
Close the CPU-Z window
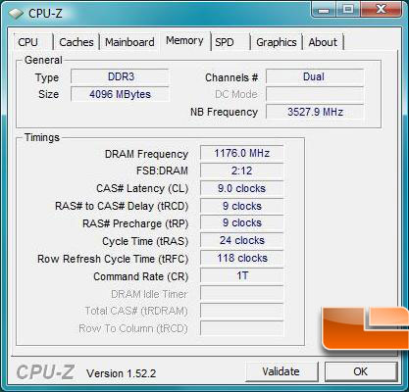pyautogui.click(x=382, y=10)
